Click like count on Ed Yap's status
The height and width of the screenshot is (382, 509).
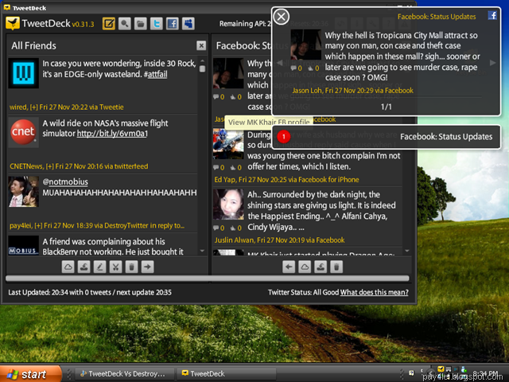(x=236, y=168)
